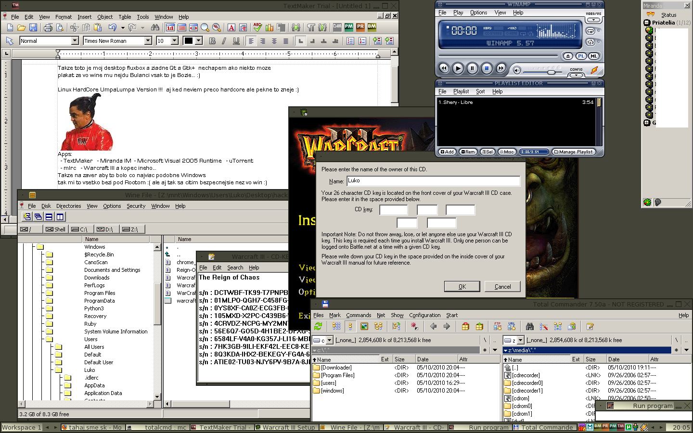Expand Video/Vis drawer in Winamp
The image size is (693, 433).
tap(594, 20)
